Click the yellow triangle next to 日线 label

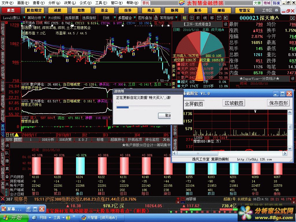coord(16,135)
